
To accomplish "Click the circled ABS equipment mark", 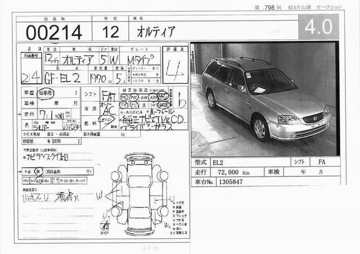I will click(152, 98).
